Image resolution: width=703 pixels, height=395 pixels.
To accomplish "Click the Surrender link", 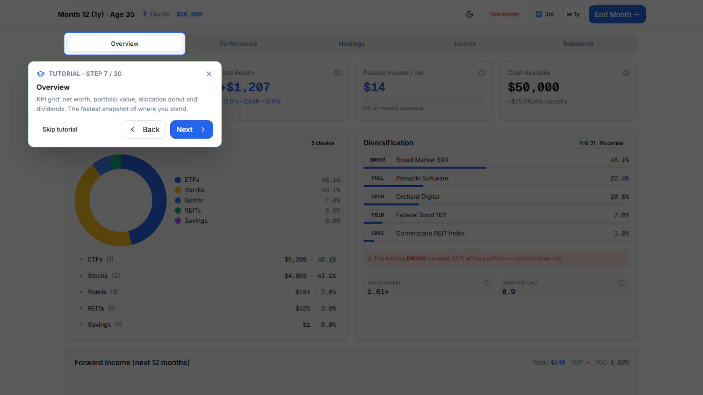I will 505,14.
